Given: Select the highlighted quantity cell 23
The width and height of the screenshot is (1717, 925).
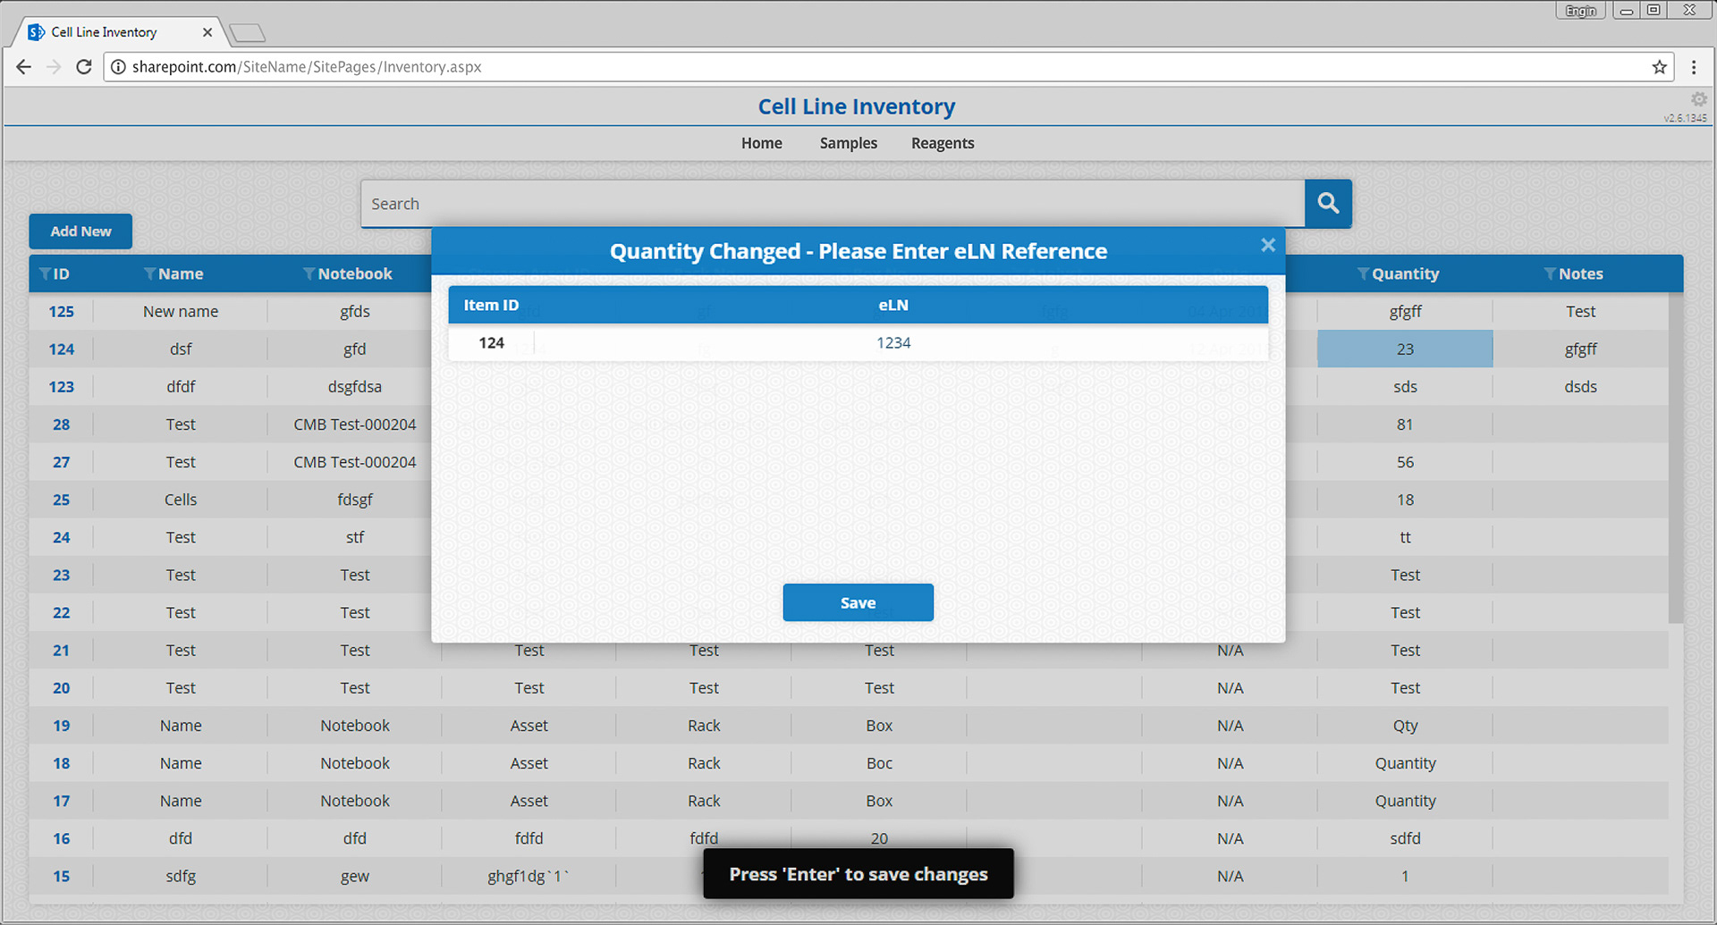Looking at the screenshot, I should pyautogui.click(x=1405, y=349).
